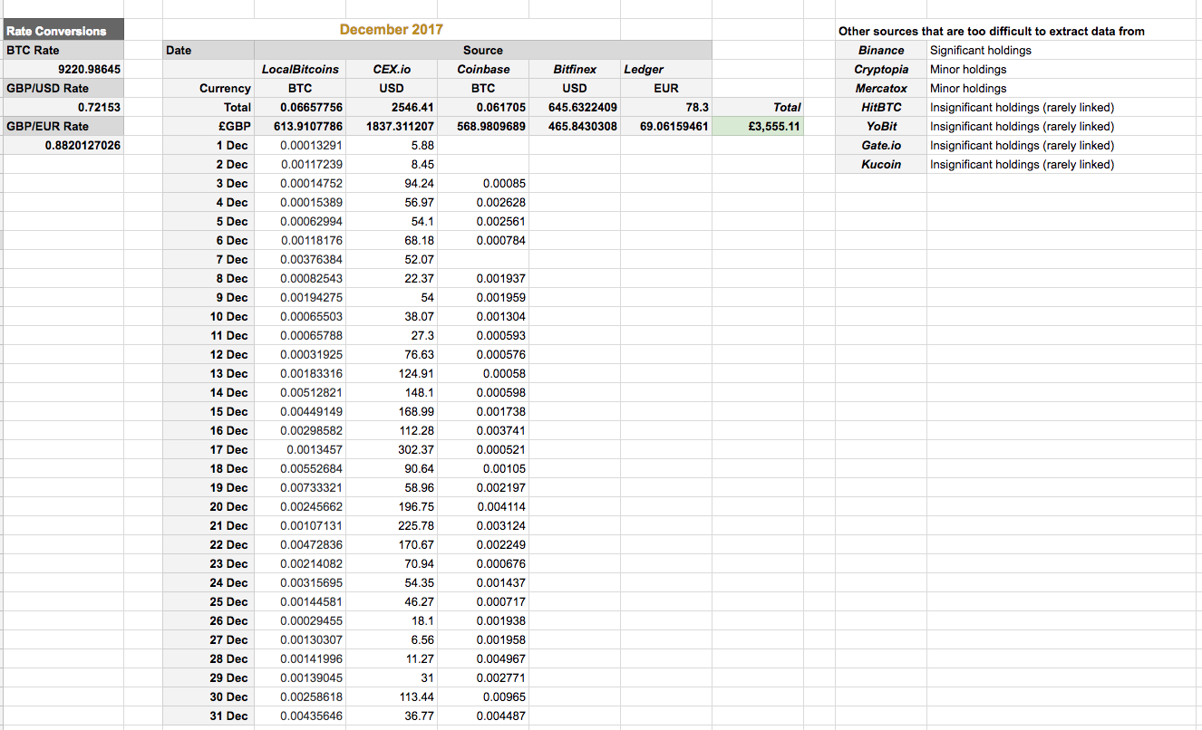The width and height of the screenshot is (1202, 730).
Task: Select the Currency row label
Action: point(208,88)
